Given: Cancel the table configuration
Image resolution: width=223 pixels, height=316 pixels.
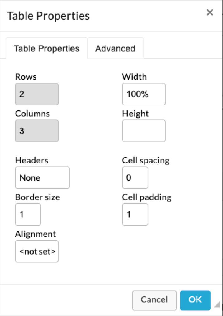Looking at the screenshot, I should coord(154,300).
